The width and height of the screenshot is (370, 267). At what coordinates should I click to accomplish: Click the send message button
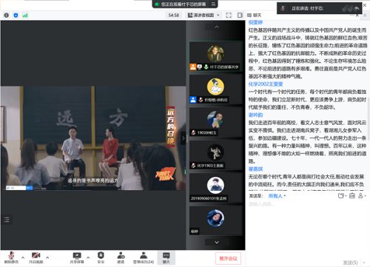(351, 263)
